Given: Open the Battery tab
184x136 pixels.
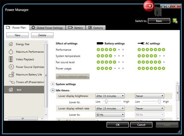Looking at the screenshot, I should coord(76,28).
